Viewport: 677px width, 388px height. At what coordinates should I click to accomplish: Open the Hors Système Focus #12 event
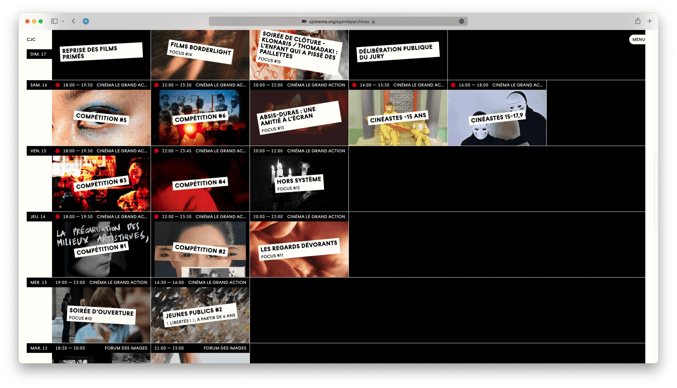(299, 183)
